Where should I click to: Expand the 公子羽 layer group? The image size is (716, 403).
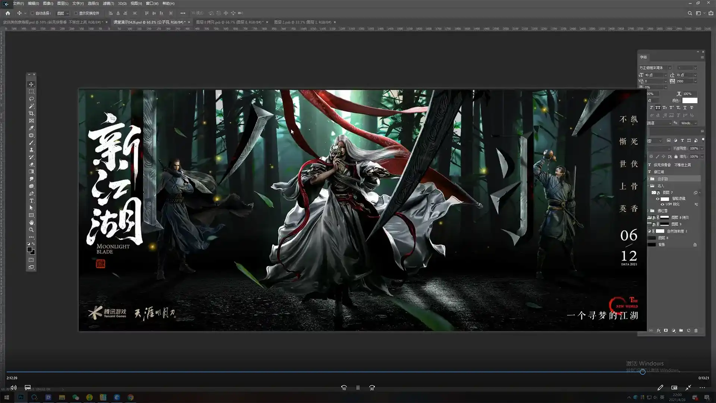click(648, 179)
